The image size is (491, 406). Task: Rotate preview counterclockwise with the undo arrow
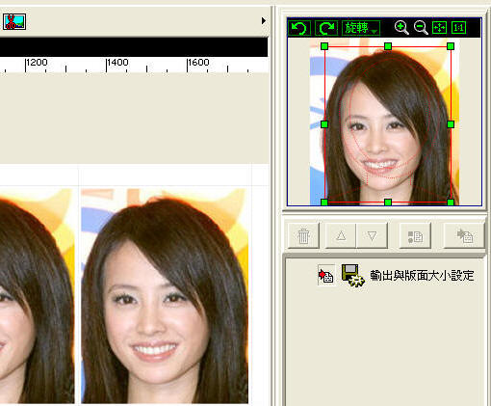pyautogui.click(x=299, y=28)
